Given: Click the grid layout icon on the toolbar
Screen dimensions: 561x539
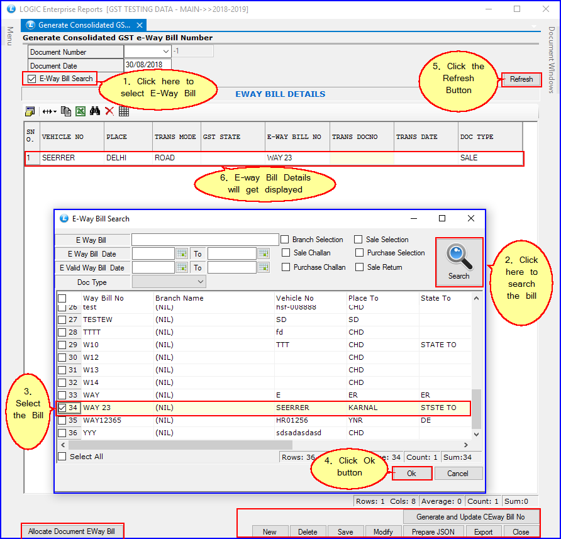Looking at the screenshot, I should (123, 111).
